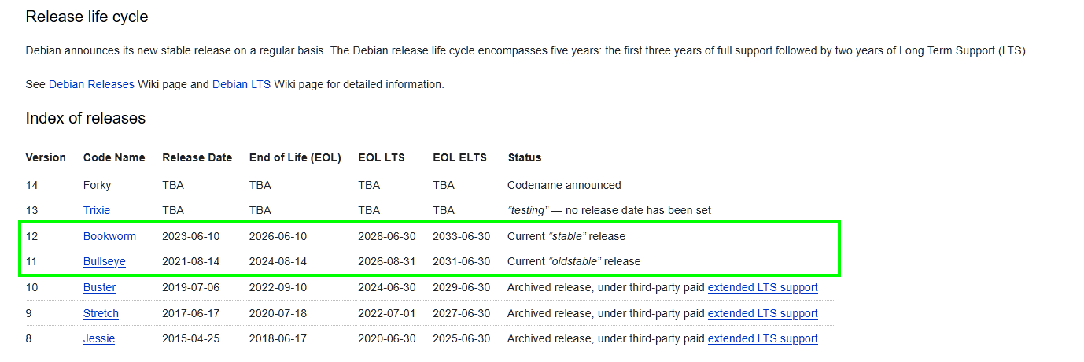1084x362 pixels.
Task: Click the Stretch code name link
Action: (x=101, y=313)
